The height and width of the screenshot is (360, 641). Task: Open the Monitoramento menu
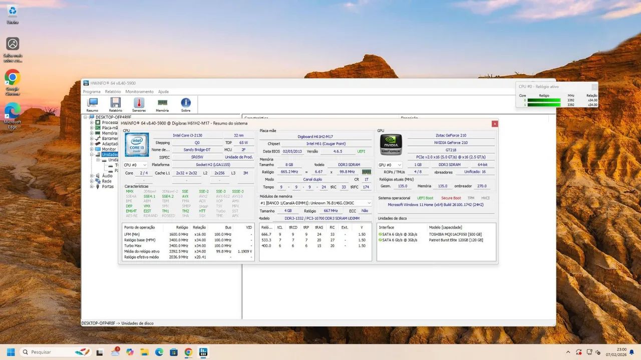point(139,91)
